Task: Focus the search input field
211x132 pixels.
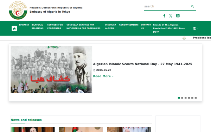Action: pyautogui.click(x=167, y=6)
